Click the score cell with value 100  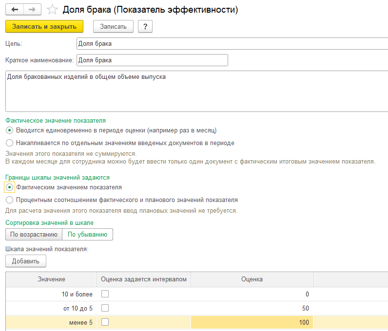click(x=252, y=322)
